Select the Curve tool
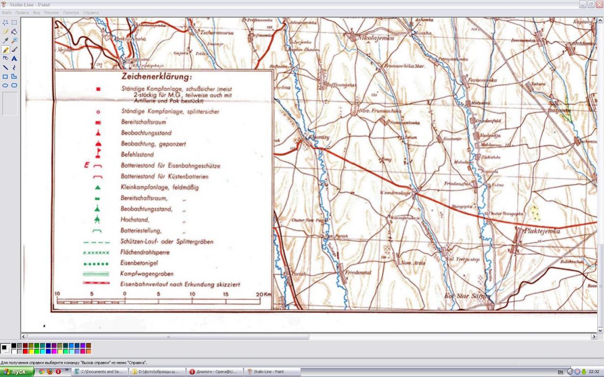The width and height of the screenshot is (604, 377). [x=14, y=67]
